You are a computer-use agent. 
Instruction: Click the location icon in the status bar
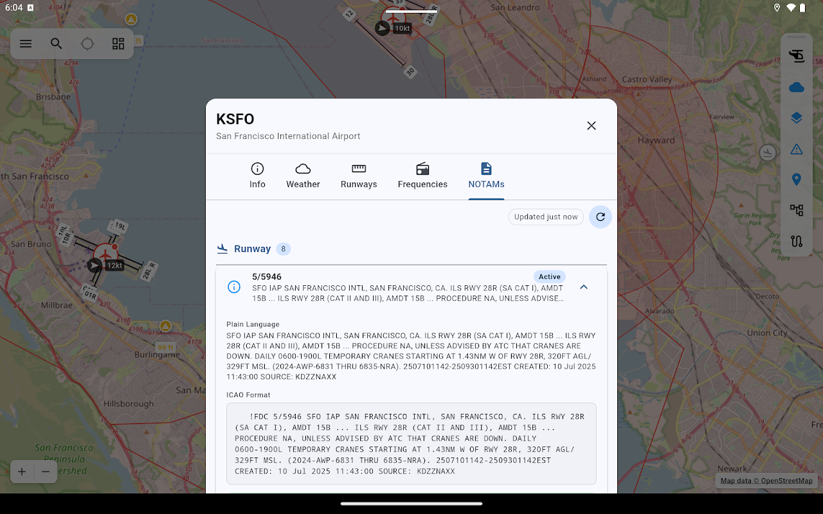pyautogui.click(x=777, y=8)
